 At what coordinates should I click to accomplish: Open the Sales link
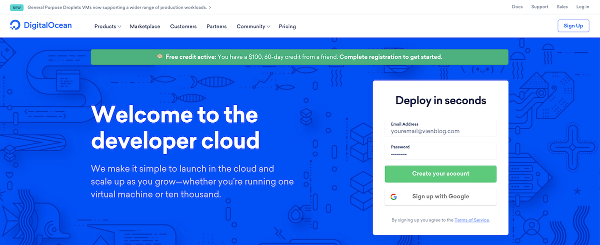pos(562,7)
